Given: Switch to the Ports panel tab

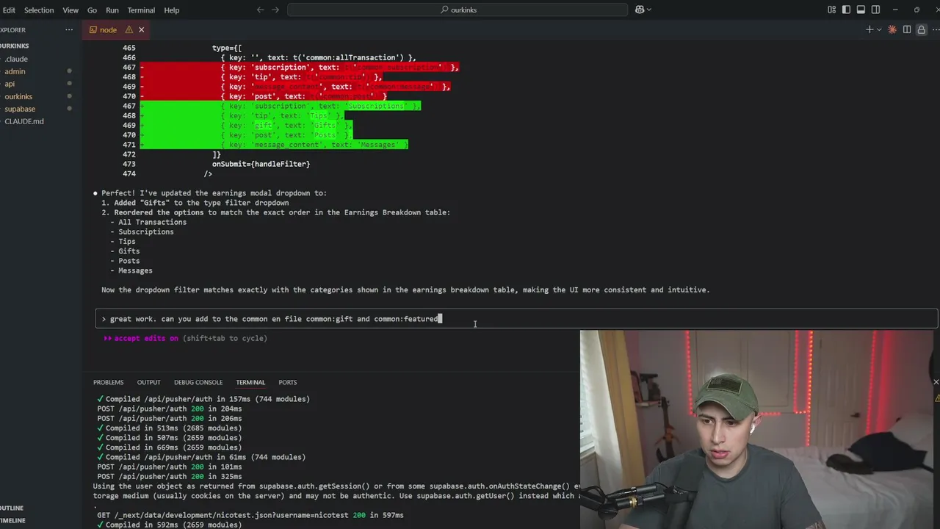Looking at the screenshot, I should click(x=288, y=382).
